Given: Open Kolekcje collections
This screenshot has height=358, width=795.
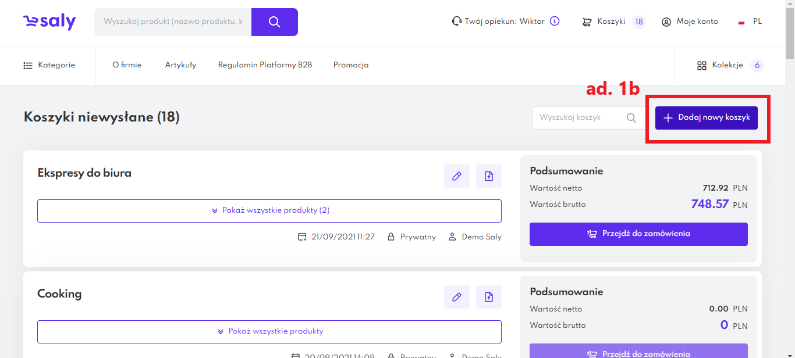Looking at the screenshot, I should coord(721,65).
